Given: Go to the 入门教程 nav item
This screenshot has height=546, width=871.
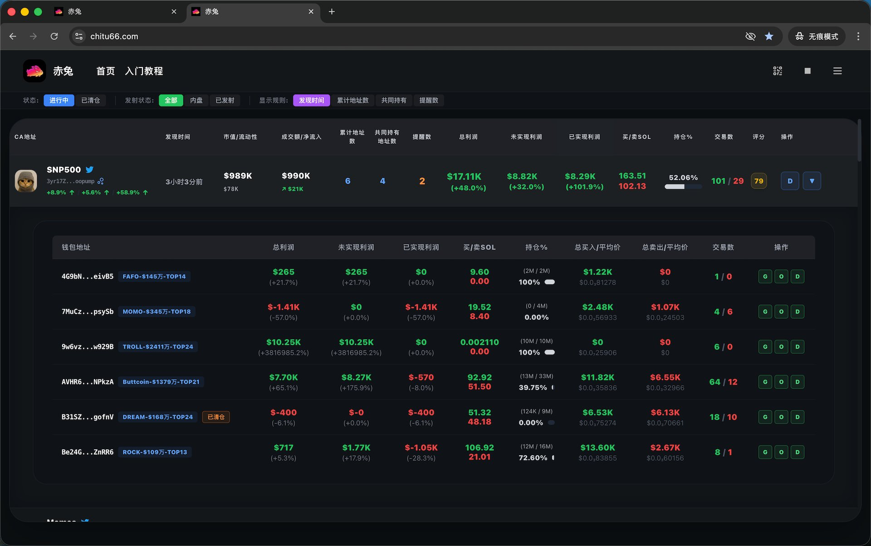Looking at the screenshot, I should pyautogui.click(x=144, y=71).
